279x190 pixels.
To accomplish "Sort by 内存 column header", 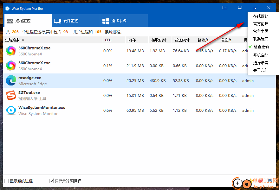I will point(137,40).
